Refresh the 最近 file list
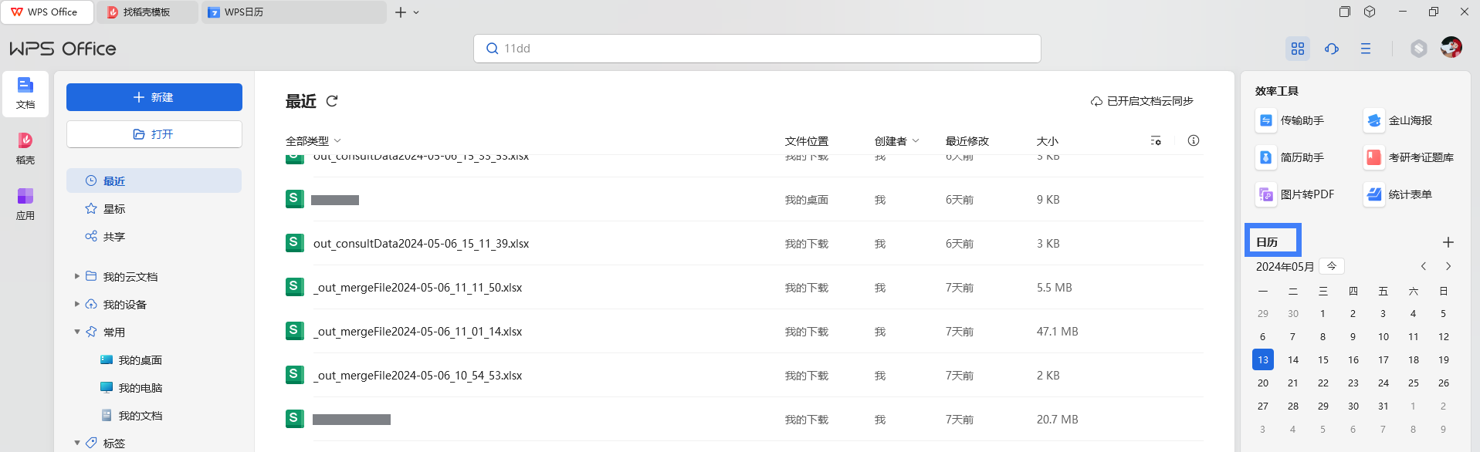This screenshot has height=452, width=1480. 332,101
